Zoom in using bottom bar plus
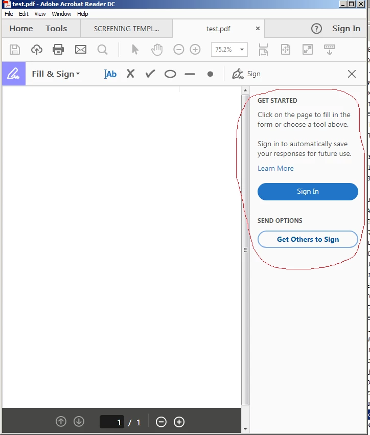This screenshot has width=370, height=435. pos(179,422)
